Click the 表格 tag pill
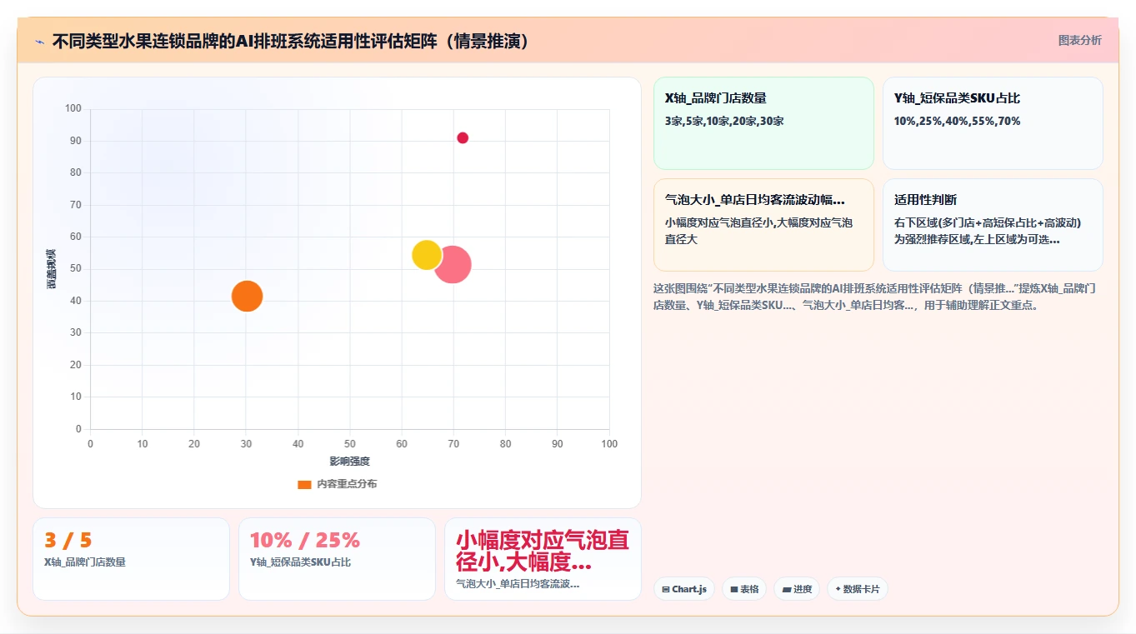 pyautogui.click(x=743, y=589)
